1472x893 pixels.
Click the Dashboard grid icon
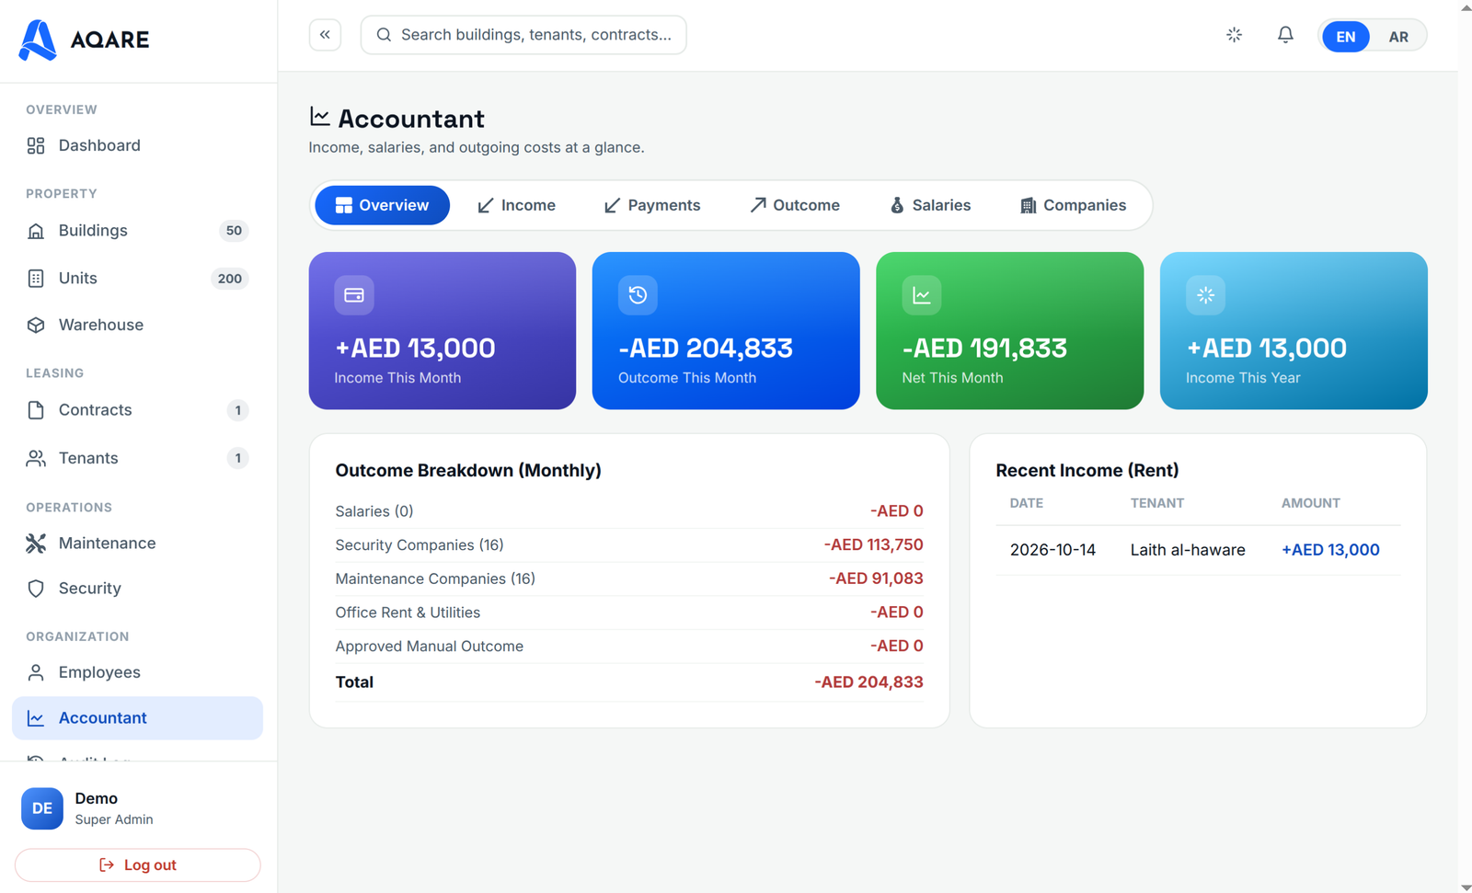pyautogui.click(x=36, y=145)
